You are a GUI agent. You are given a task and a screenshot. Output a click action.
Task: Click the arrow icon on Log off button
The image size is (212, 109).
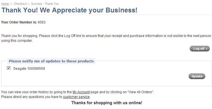coord(207,49)
